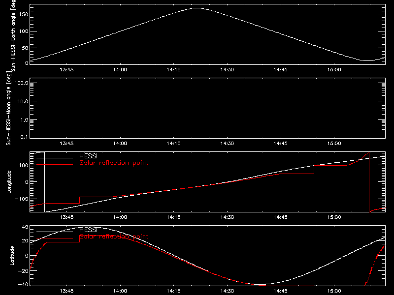Click red legend line sample in Longitude plot

55,165
